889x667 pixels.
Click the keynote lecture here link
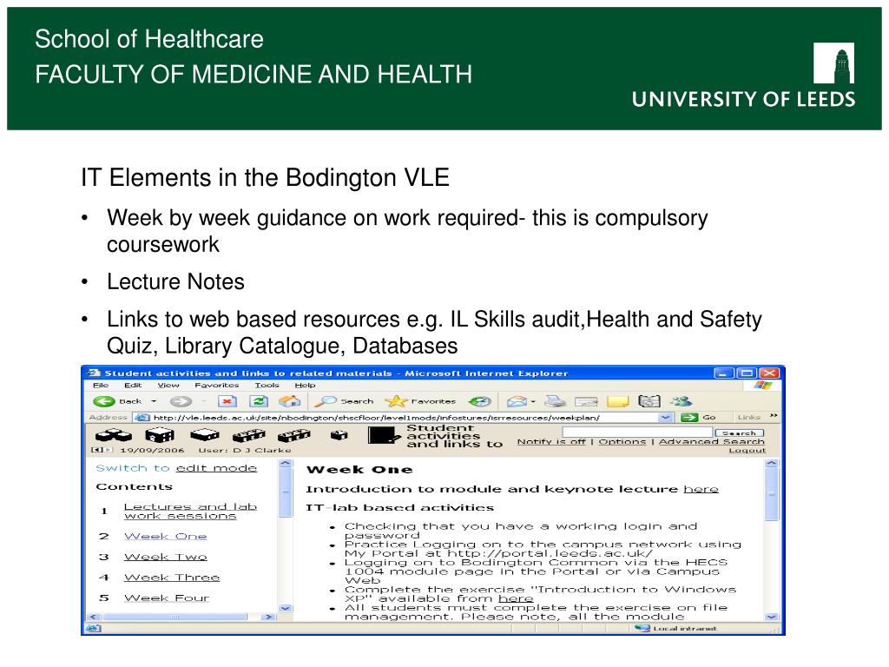point(701,489)
